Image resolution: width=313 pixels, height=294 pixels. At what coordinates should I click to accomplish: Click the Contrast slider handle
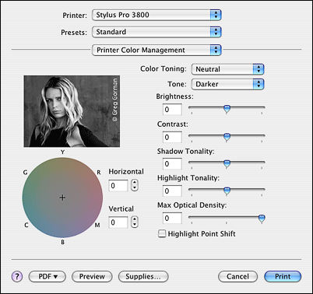(x=227, y=137)
